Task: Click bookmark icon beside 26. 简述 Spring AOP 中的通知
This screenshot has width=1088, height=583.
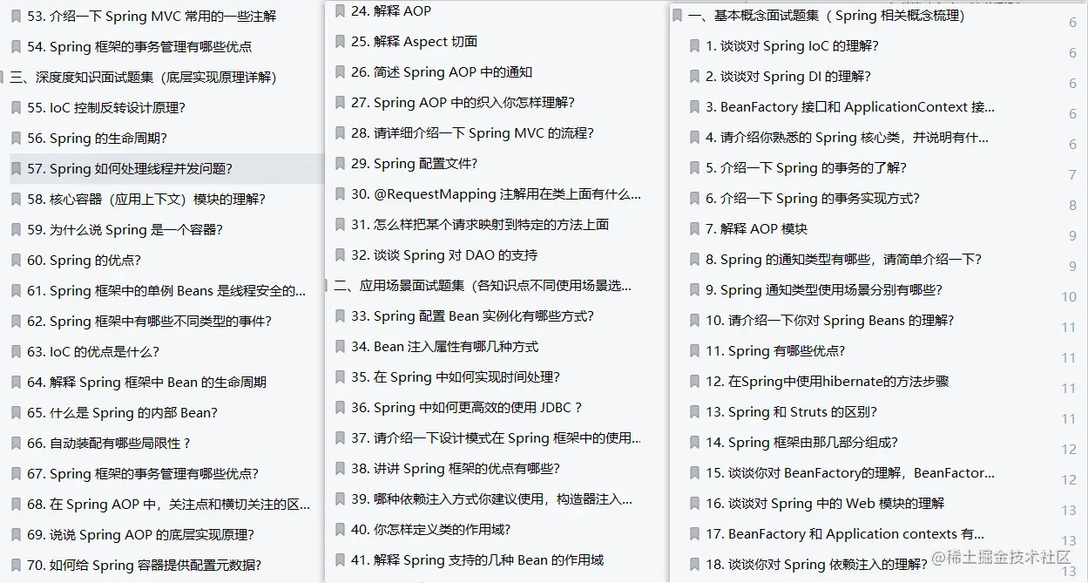Action: pos(340,72)
